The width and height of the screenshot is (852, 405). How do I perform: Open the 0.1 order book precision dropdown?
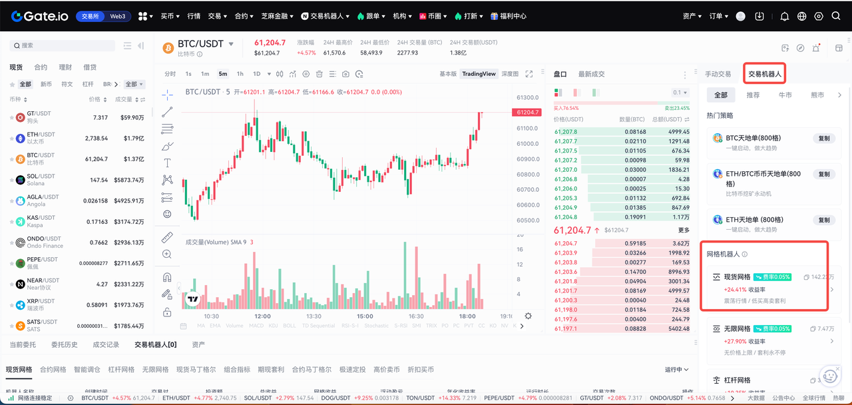(x=681, y=93)
